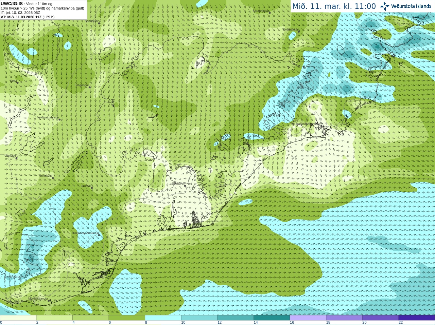
Task: Select the Lónakvísl station label
Action: pyautogui.click(x=46, y=175)
